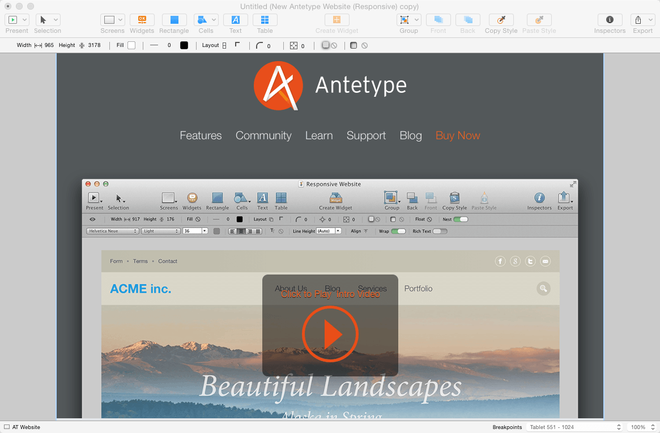Click the Twitter icon on the ACME page
This screenshot has width=660, height=433.
coord(530,261)
